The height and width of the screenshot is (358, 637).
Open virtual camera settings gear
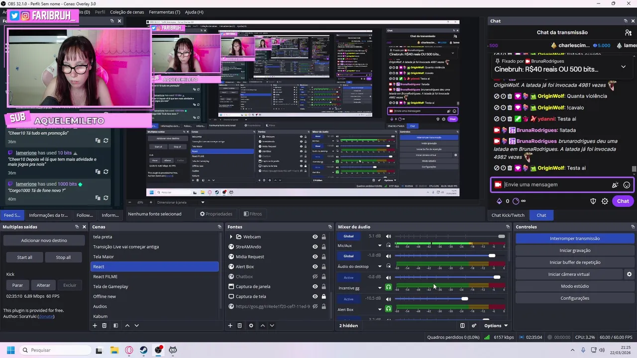point(629,274)
